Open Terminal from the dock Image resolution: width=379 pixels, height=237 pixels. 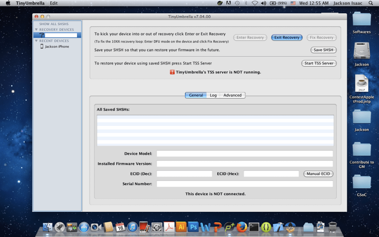point(254,227)
